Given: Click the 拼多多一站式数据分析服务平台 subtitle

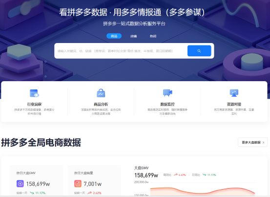Looking at the screenshot, I should tap(134, 23).
